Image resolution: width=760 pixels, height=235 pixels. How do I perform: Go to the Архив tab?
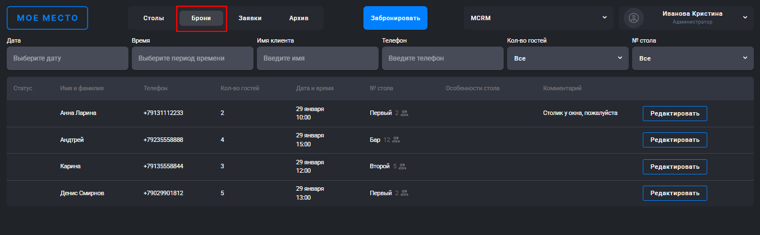[298, 18]
